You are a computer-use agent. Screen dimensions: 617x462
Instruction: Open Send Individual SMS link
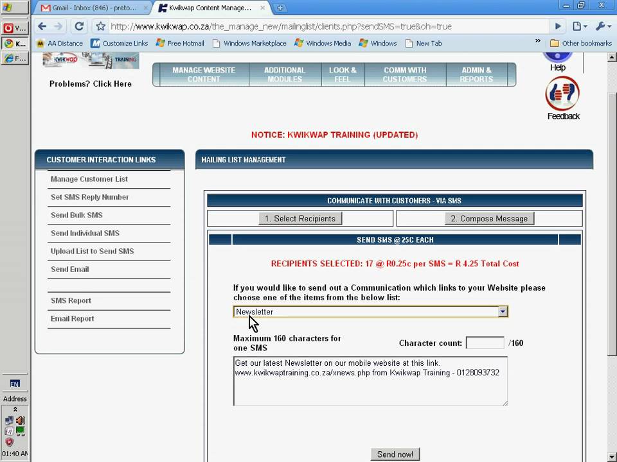click(x=85, y=234)
